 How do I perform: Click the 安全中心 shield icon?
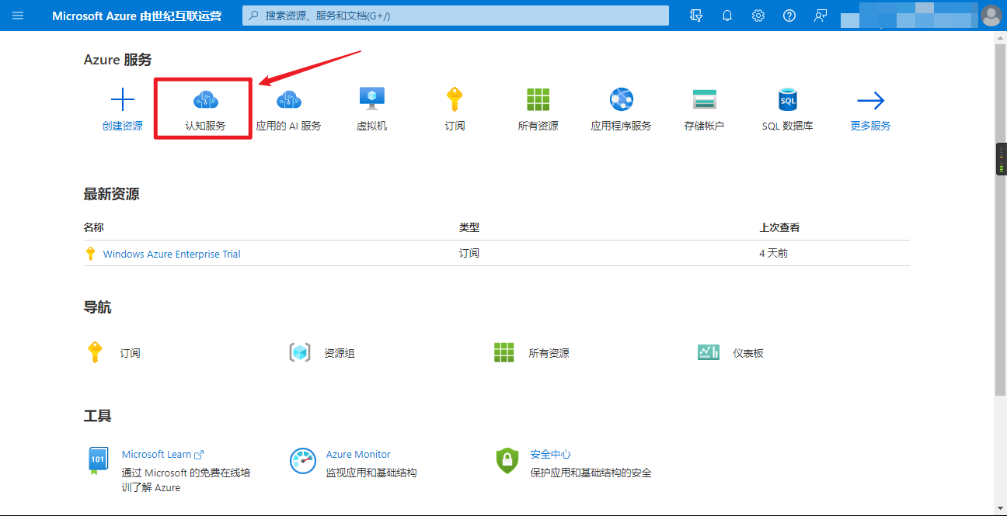pyautogui.click(x=507, y=460)
